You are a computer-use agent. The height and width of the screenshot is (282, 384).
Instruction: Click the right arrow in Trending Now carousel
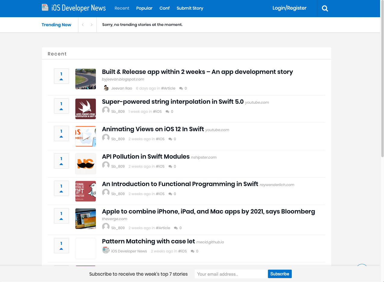(x=92, y=25)
